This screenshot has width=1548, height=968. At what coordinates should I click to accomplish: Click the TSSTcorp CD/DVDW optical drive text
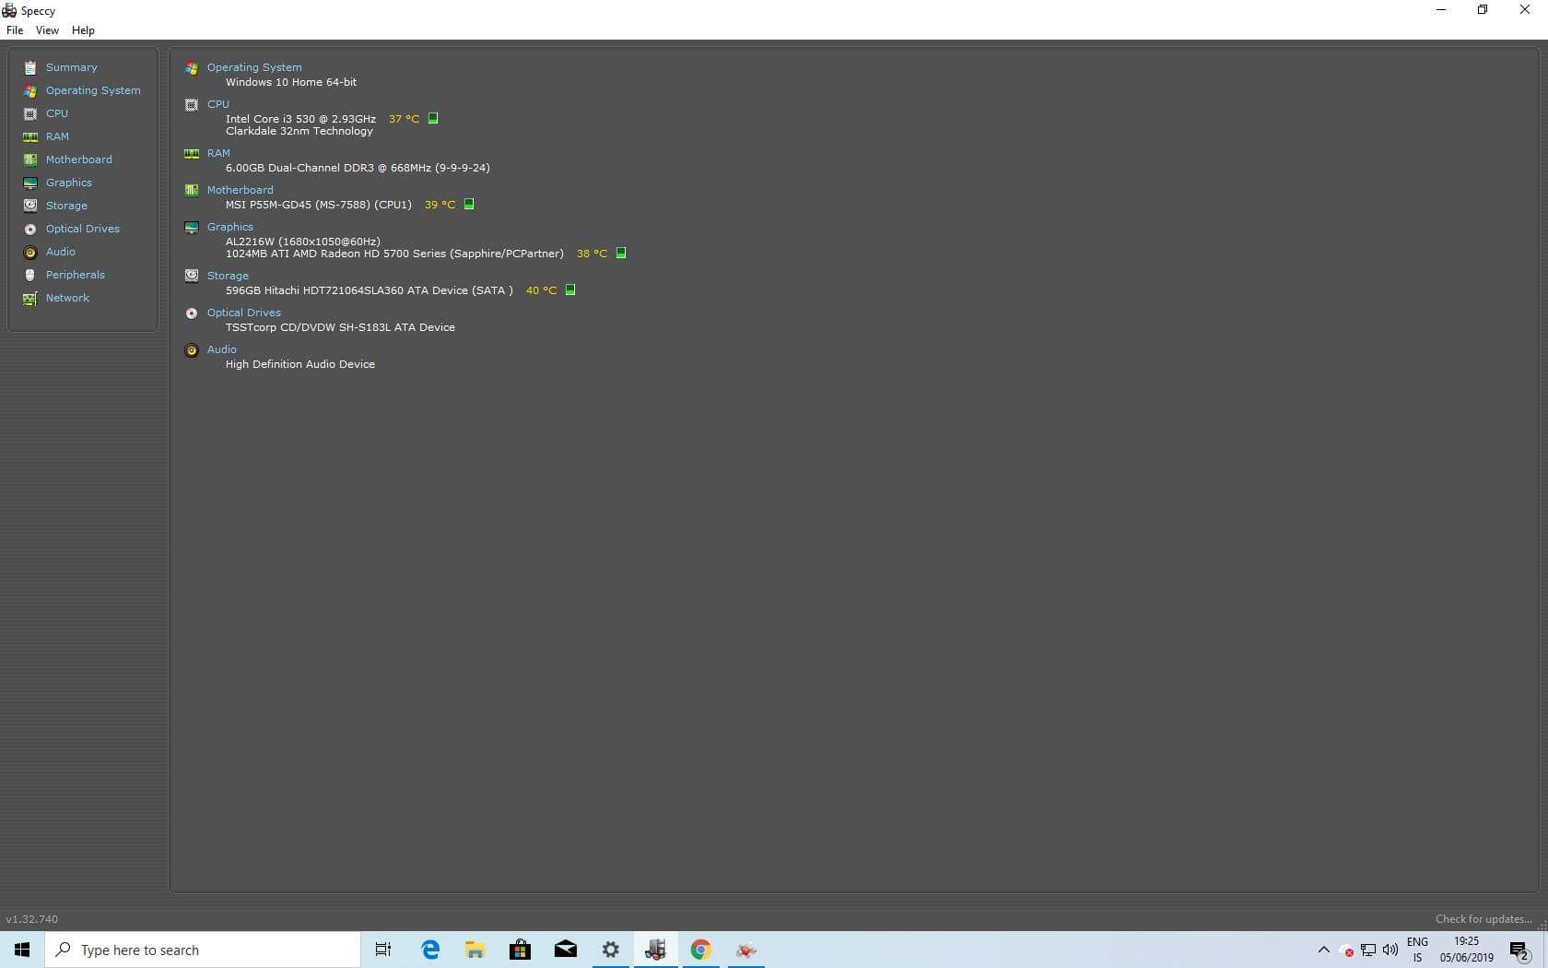click(x=340, y=327)
